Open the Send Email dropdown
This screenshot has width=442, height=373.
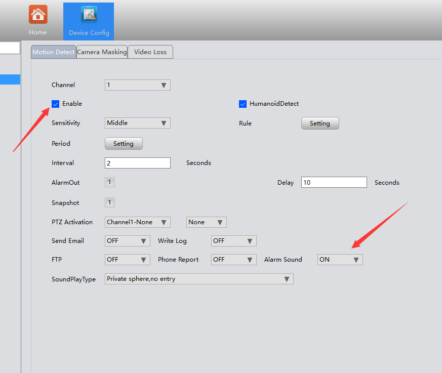[128, 241]
